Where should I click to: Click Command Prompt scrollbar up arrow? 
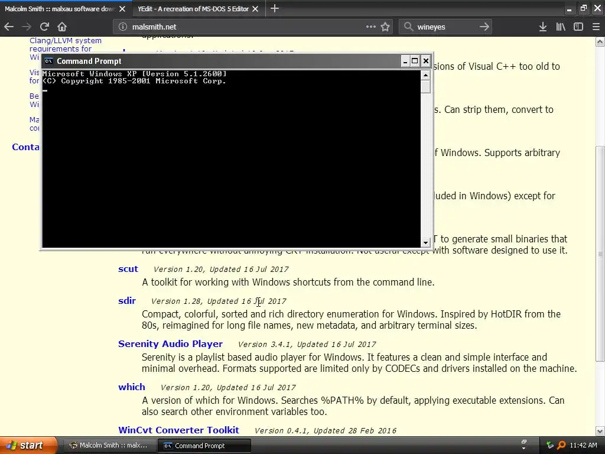pyautogui.click(x=425, y=75)
